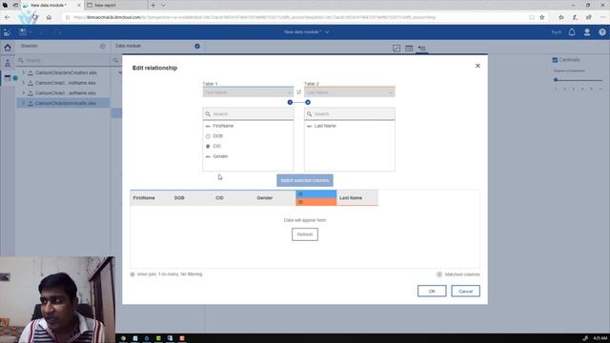Switch to the validation view icon

[396, 49]
